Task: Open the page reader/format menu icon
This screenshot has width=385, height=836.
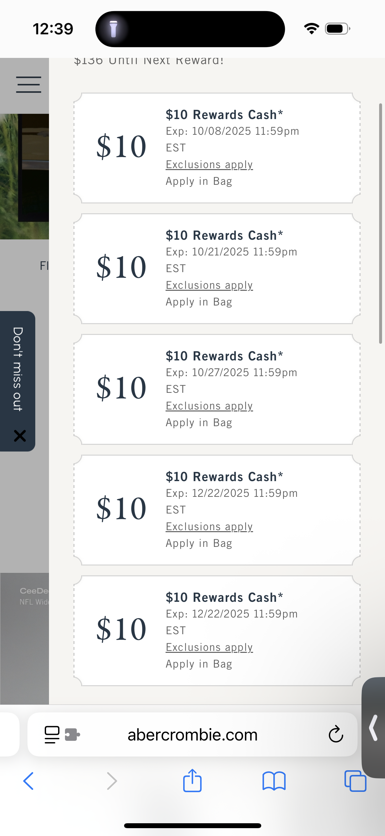Action: coord(52,735)
